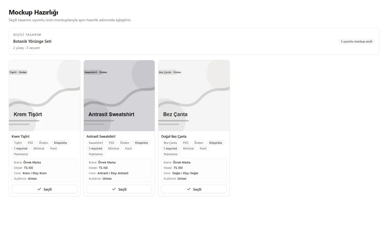Click the Doğal Bez Çanta card title
This screenshot has height=242, width=388.
pos(174,136)
